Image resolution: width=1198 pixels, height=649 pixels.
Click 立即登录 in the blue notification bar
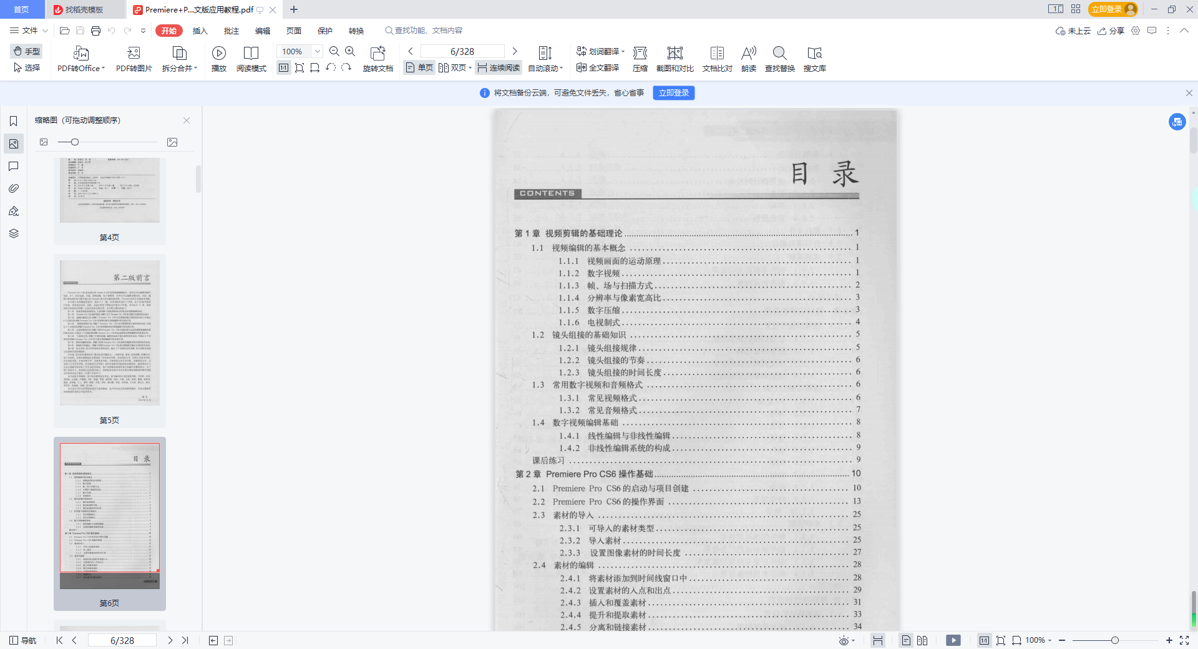click(674, 93)
